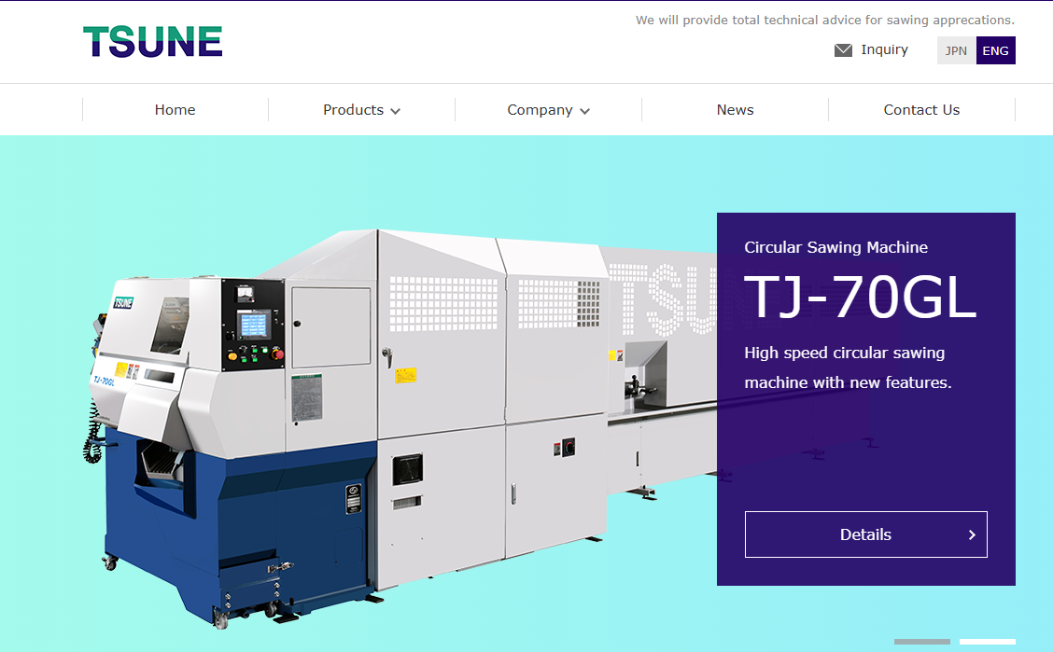Open the News page
This screenshot has width=1053, height=652.
(735, 109)
